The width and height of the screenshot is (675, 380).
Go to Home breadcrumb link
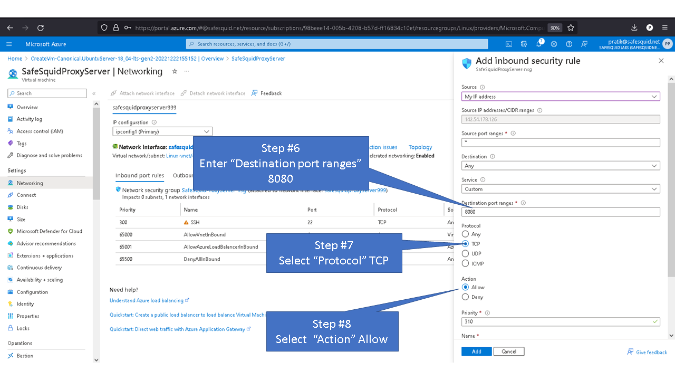(x=15, y=59)
